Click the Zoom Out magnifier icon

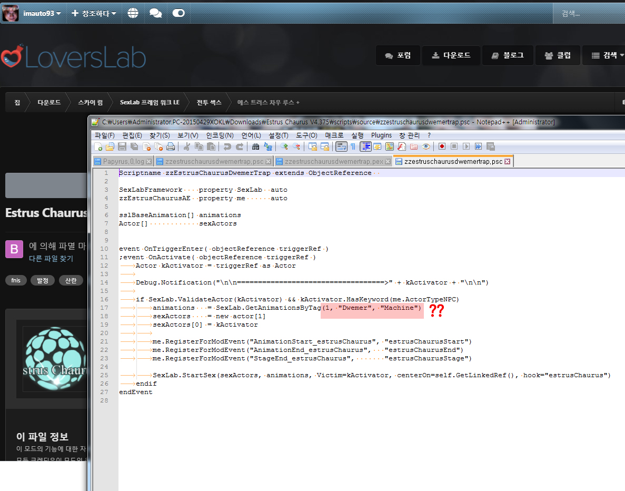click(x=296, y=147)
